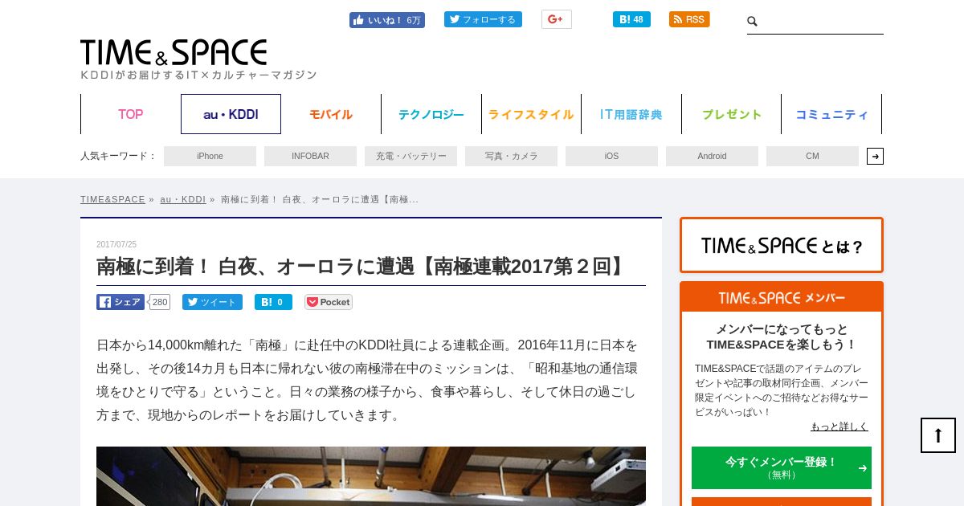Open the TIME&SPACEとは？ banner

(782, 245)
